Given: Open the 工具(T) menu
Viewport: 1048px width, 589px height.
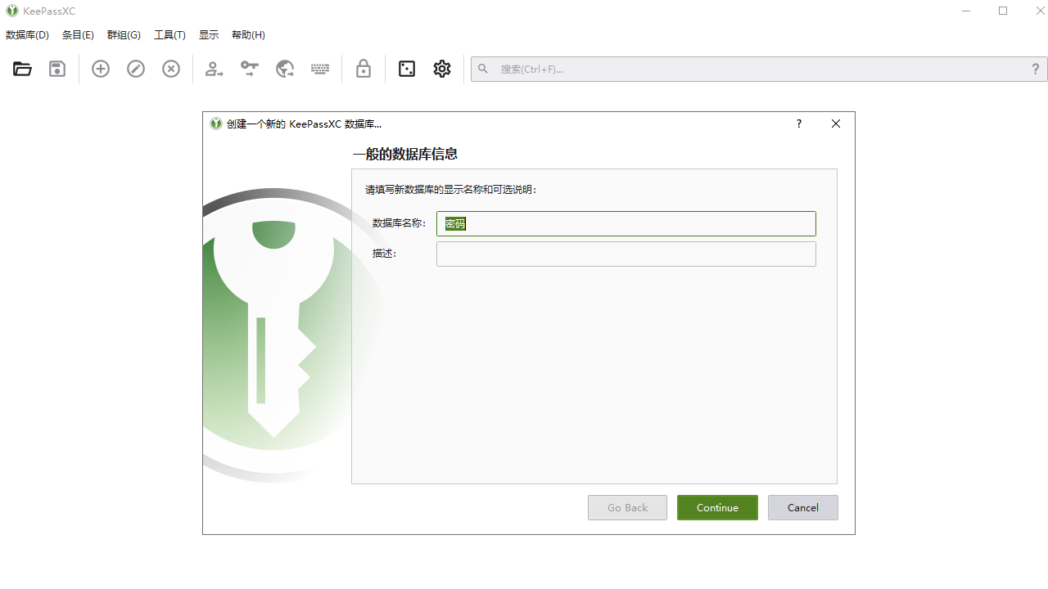Looking at the screenshot, I should 169,34.
